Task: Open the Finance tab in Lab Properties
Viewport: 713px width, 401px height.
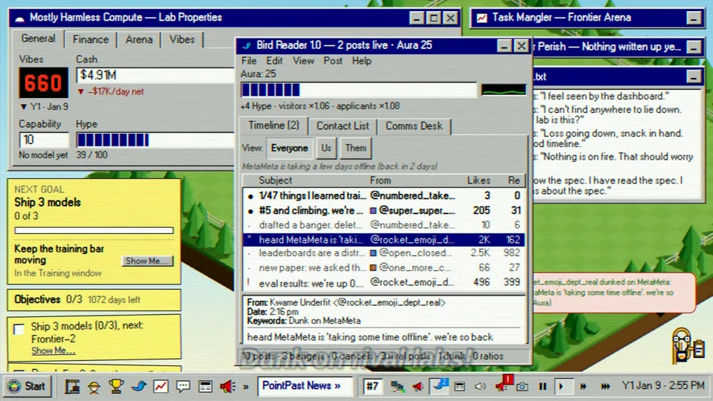Action: tap(91, 39)
